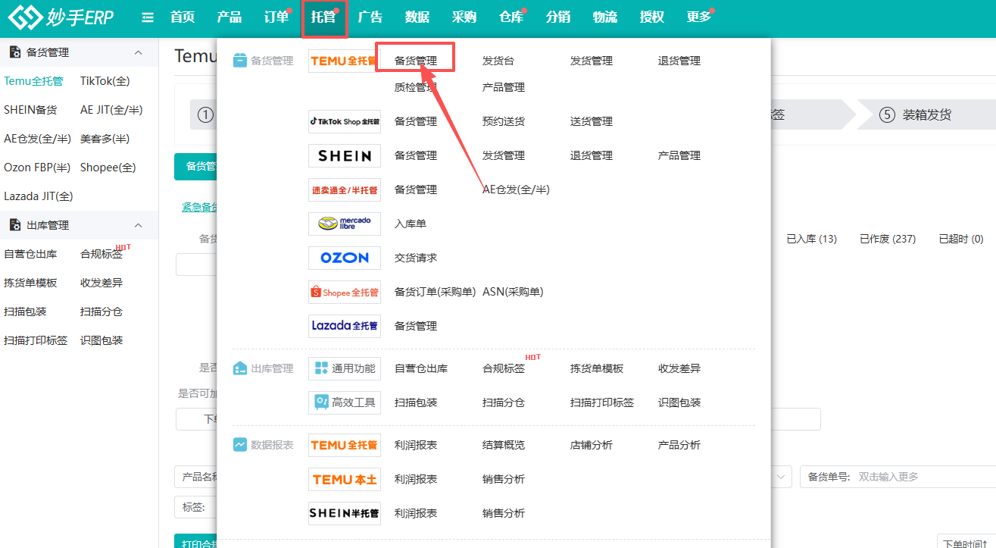This screenshot has width=996, height=548.
Task: Click the TikTok Shop全托管 brand icon
Action: (x=344, y=121)
